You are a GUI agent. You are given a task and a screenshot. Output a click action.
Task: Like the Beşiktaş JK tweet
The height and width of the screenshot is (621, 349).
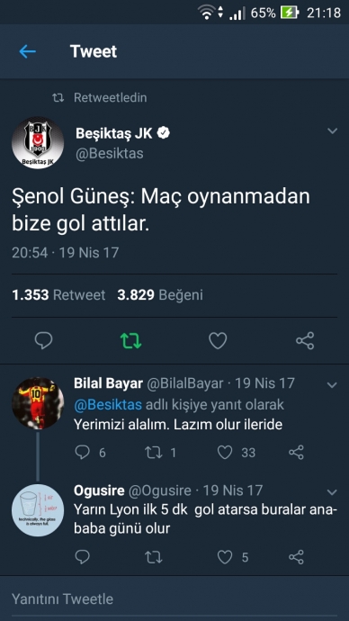[218, 340]
